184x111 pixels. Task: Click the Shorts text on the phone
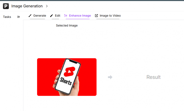click(x=66, y=81)
